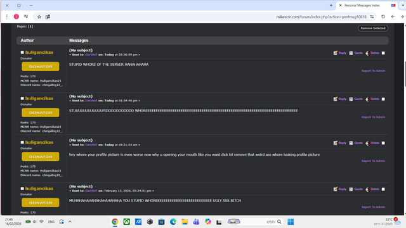Delete the 05:36:09 pm message

click(372, 53)
